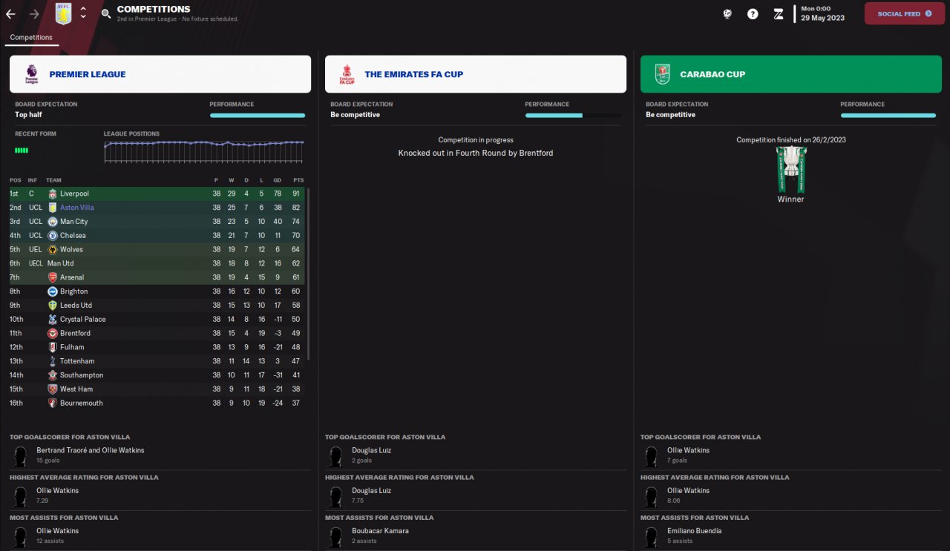The height and width of the screenshot is (551, 950).
Task: Go back using the left arrow
Action: coord(10,14)
